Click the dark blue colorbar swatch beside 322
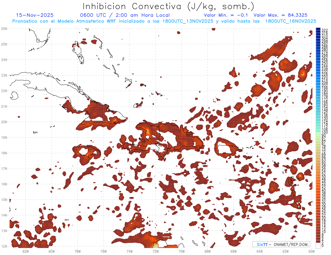Screen dimensions: 331x255 318,29
